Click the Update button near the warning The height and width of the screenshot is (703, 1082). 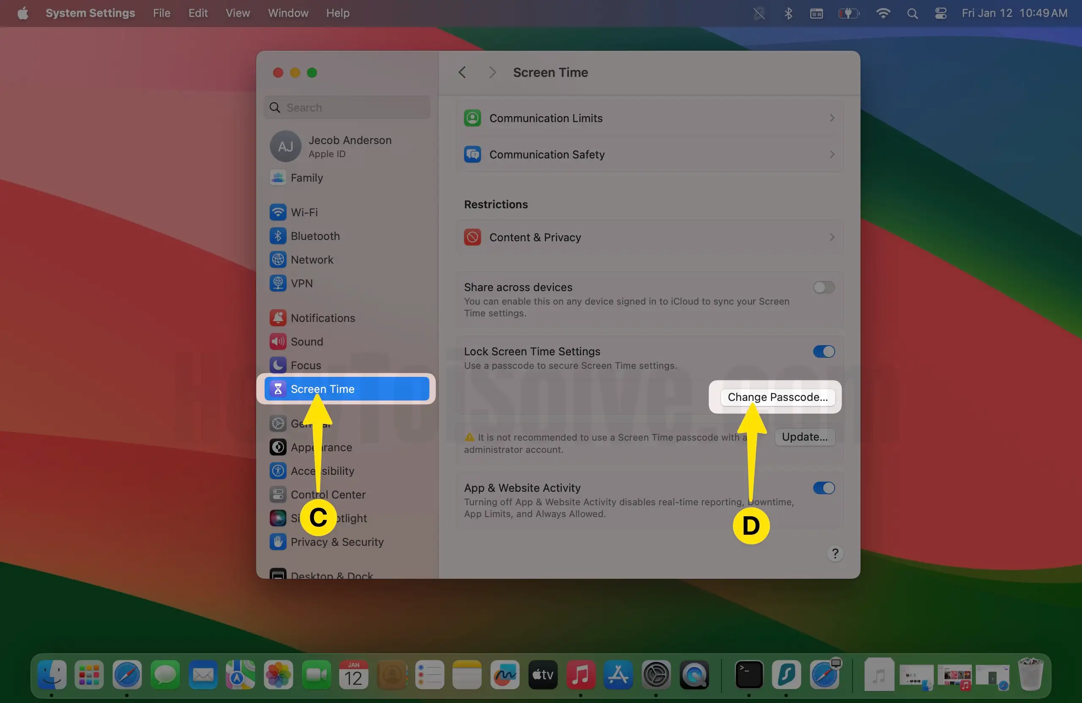(805, 437)
